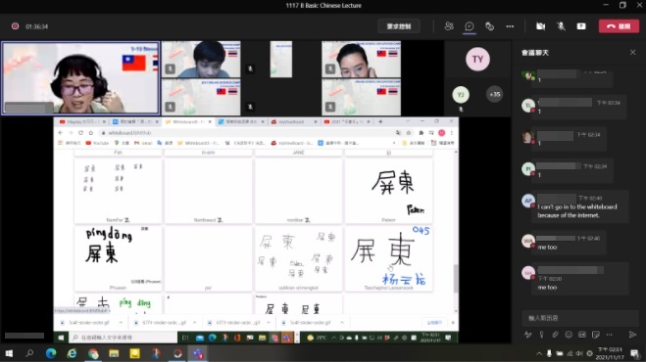Click the recording indicator icon

(x=16, y=25)
